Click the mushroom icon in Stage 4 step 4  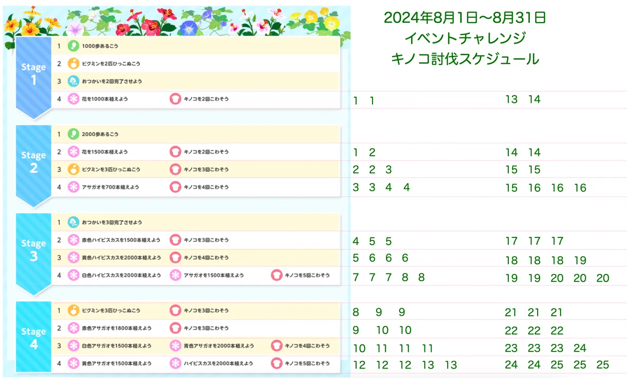pyautogui.click(x=276, y=363)
